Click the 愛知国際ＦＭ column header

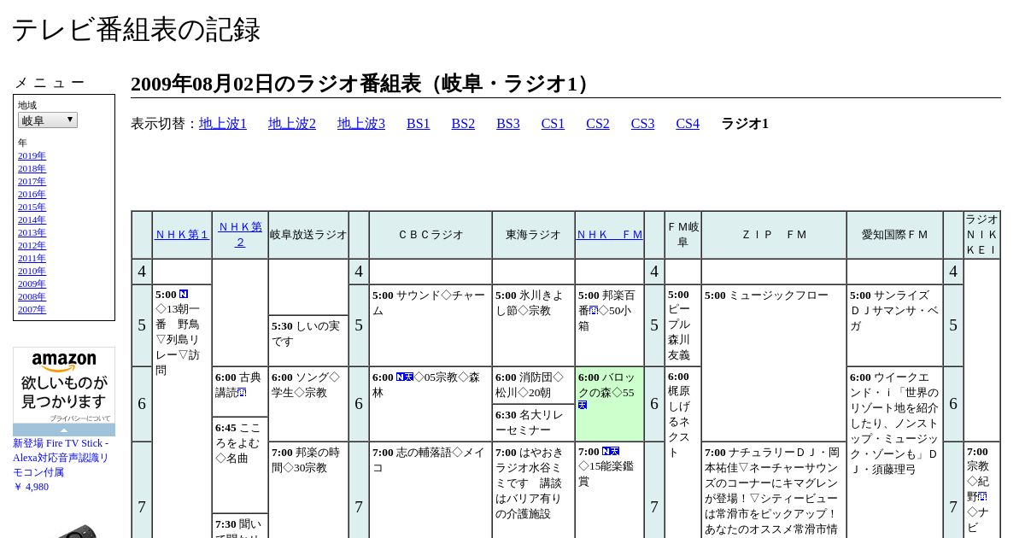894,235
